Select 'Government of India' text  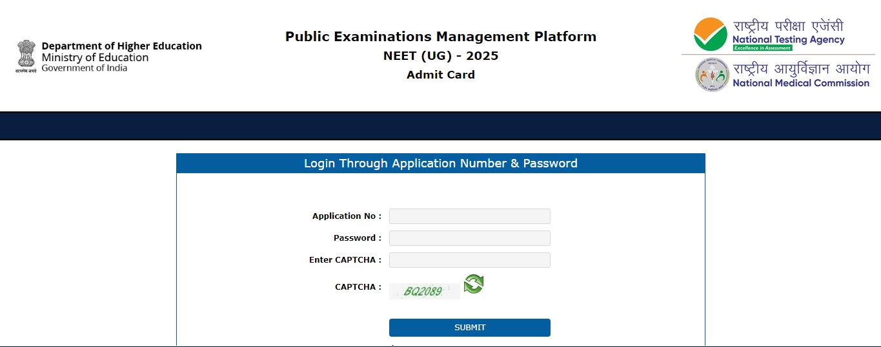85,68
